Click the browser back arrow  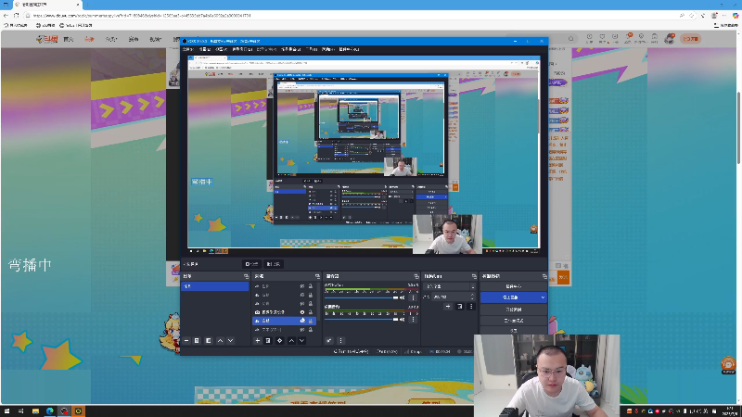click(6, 16)
